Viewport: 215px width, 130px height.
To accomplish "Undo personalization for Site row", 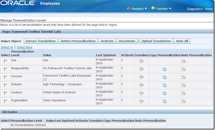I will click(x=184, y=61).
